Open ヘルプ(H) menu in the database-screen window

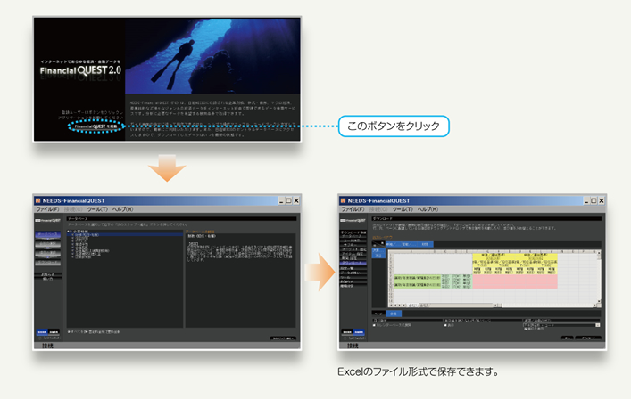[x=122, y=209]
